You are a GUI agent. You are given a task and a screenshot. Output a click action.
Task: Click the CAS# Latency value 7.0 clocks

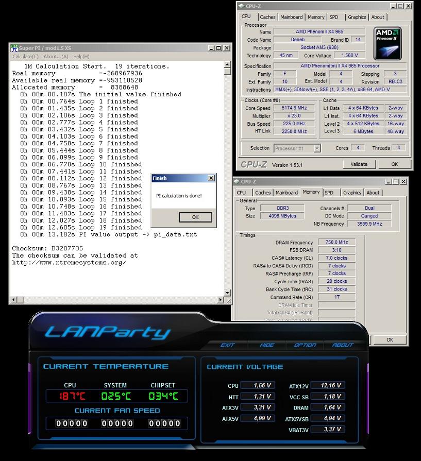336,258
